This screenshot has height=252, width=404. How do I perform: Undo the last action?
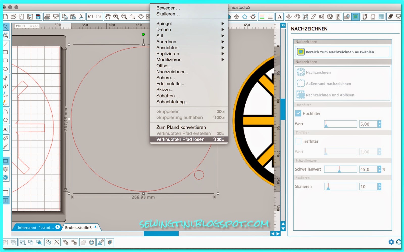(x=90, y=17)
